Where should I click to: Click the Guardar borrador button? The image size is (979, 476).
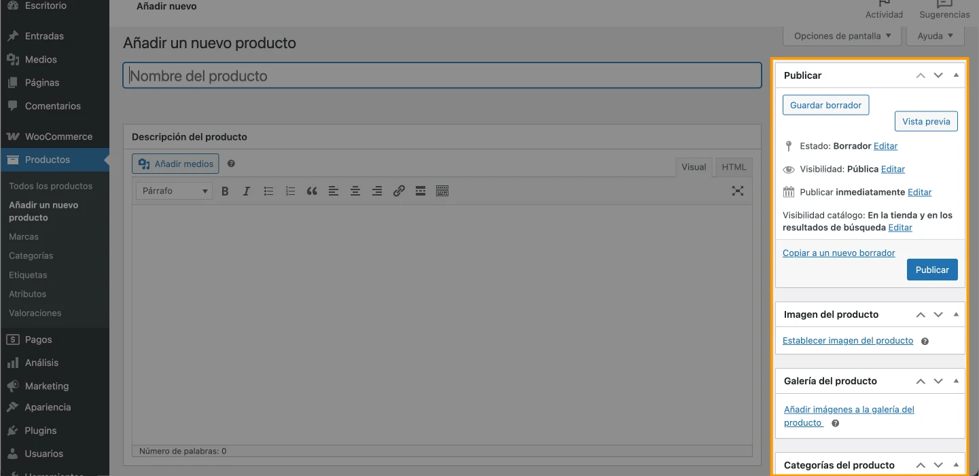click(825, 105)
